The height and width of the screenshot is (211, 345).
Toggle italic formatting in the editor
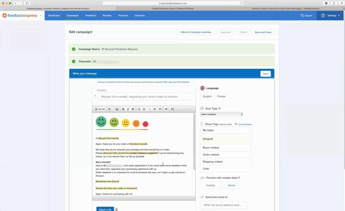point(128,109)
